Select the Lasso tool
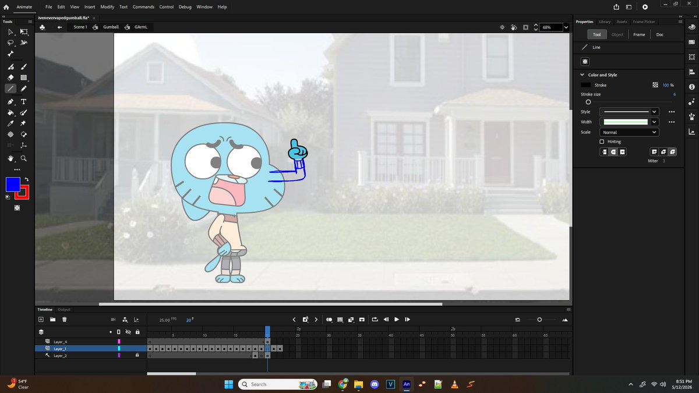The width and height of the screenshot is (699, 393). [x=10, y=43]
